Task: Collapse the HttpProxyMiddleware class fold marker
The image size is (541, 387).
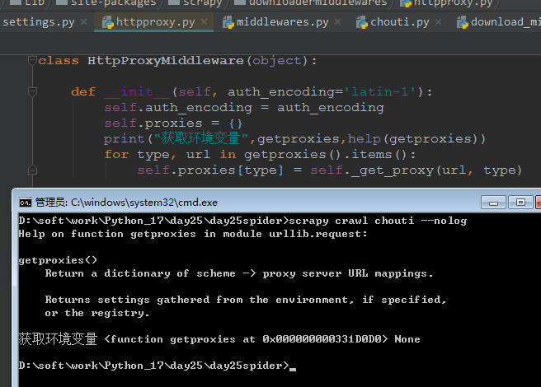Action: point(32,61)
